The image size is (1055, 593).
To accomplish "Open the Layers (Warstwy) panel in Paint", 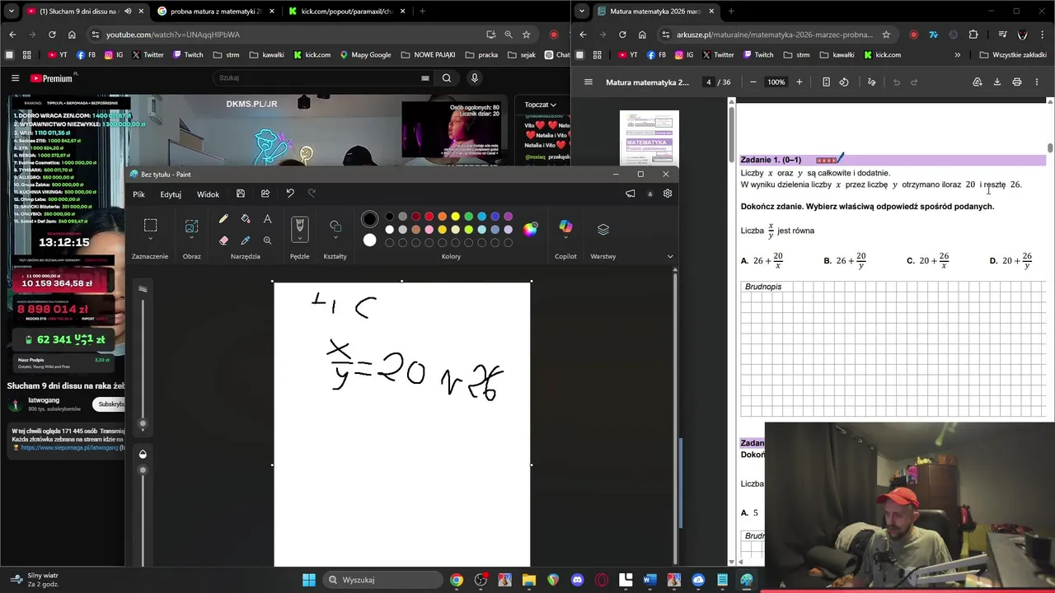I will [603, 229].
